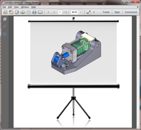Click the scrollbar up arrow
Viewport: 141px width, 130px height.
[x=138, y=17]
